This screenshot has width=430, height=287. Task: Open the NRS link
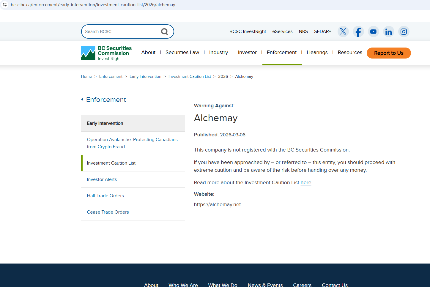click(x=303, y=31)
